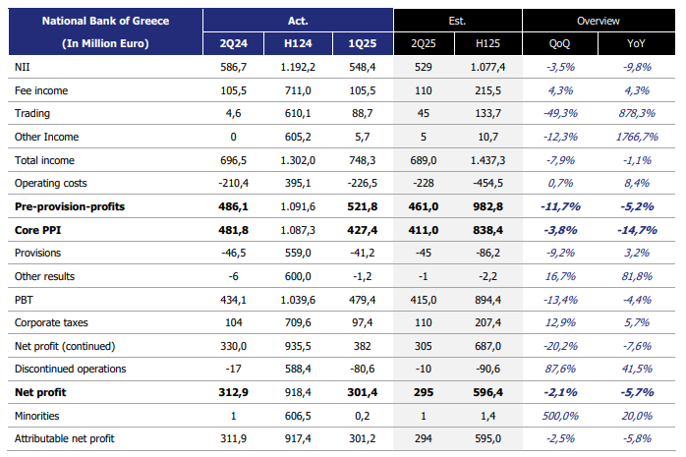Select the Total income 2Q25 estimate 689,0
This screenshot has height=457, width=686.
423,160
